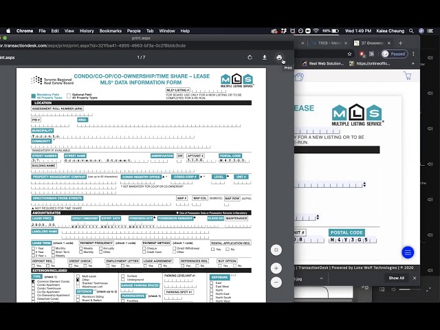This screenshot has height=330, width=440.
Task: Close the 37 Grosvenor tab
Action: pos(389,43)
